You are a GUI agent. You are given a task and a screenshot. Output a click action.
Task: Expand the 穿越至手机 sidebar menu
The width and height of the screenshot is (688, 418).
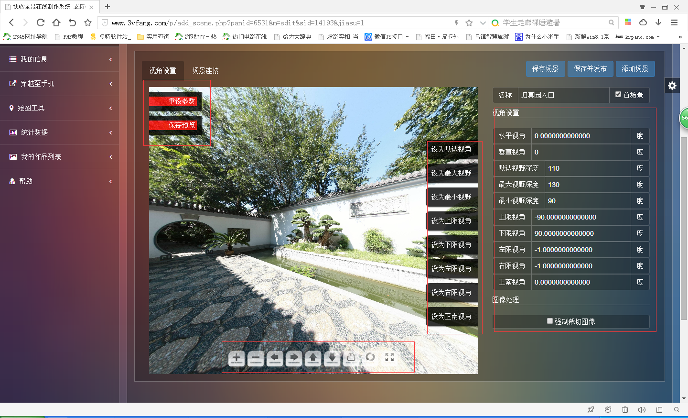tap(59, 84)
